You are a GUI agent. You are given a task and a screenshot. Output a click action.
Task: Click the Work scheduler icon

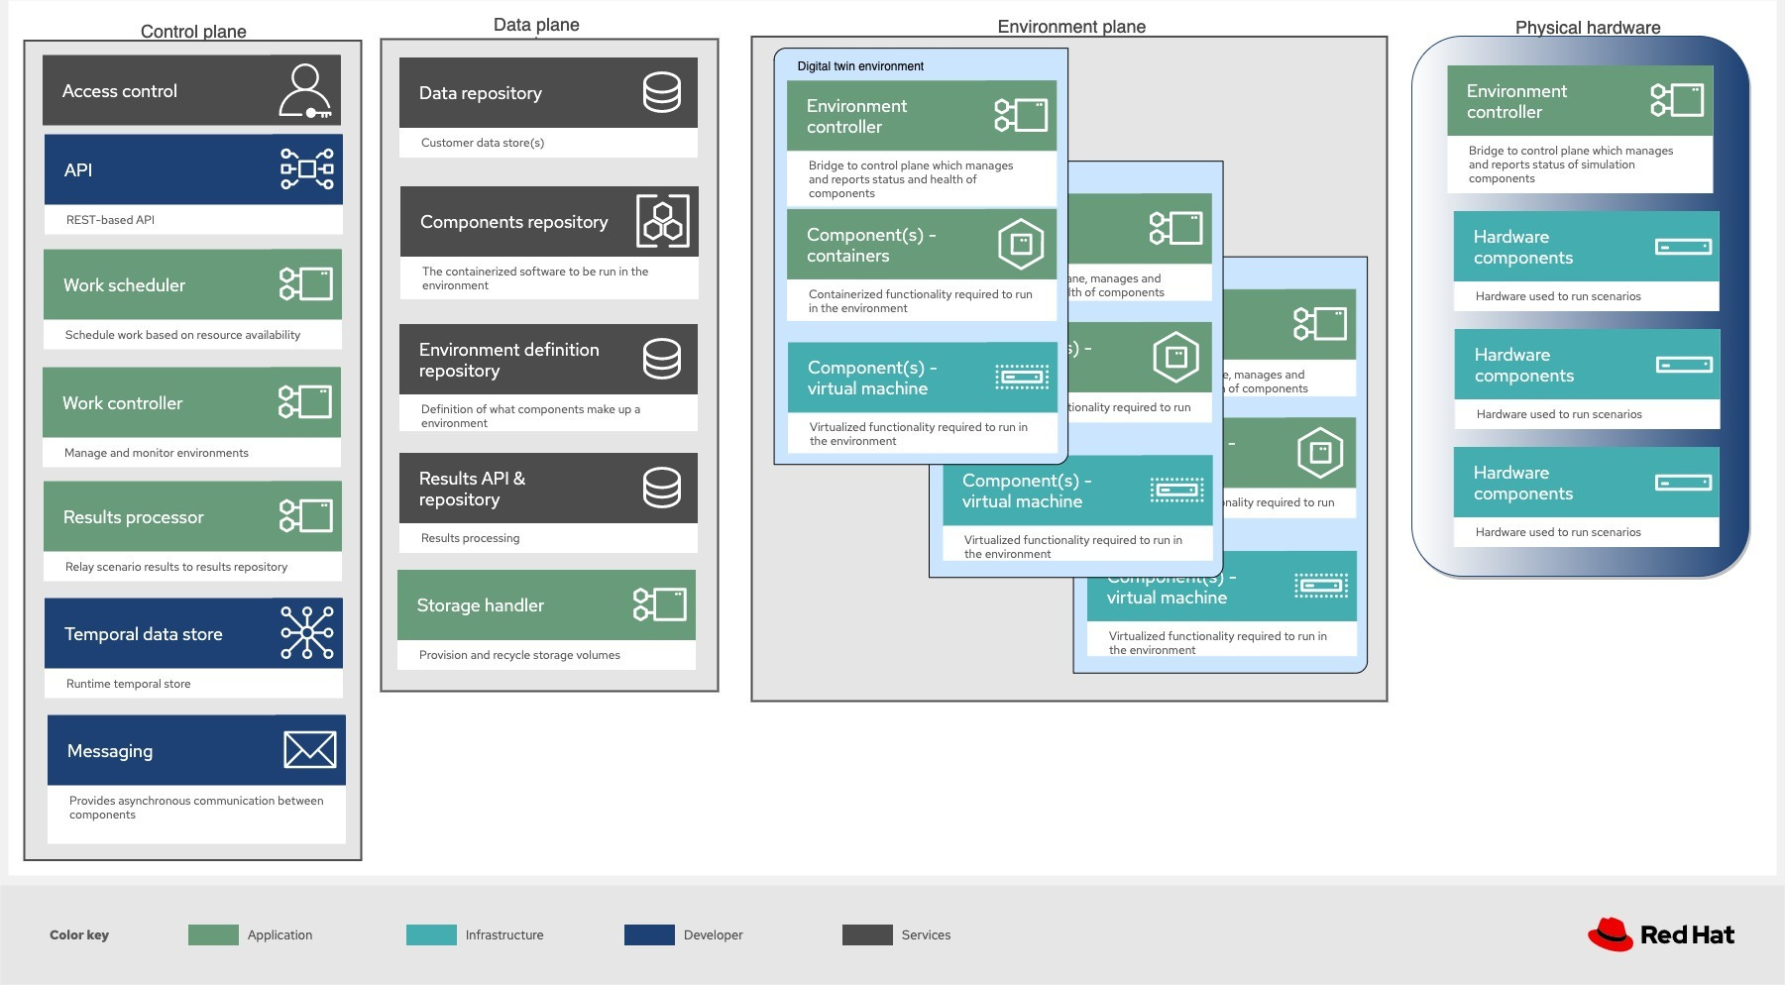[x=306, y=284]
